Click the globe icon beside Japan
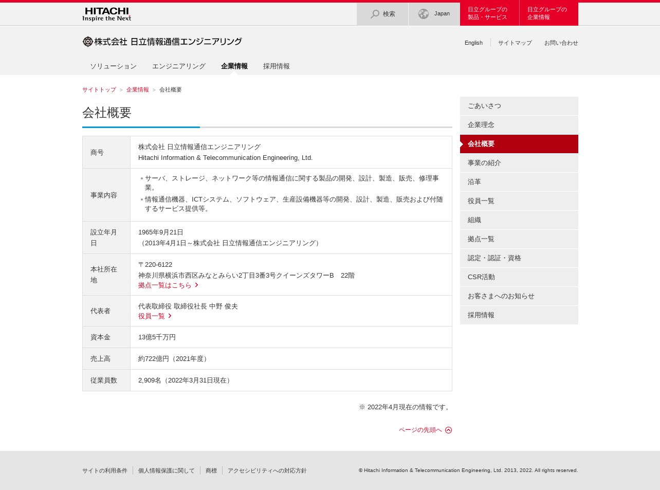660x490 pixels. pyautogui.click(x=424, y=14)
